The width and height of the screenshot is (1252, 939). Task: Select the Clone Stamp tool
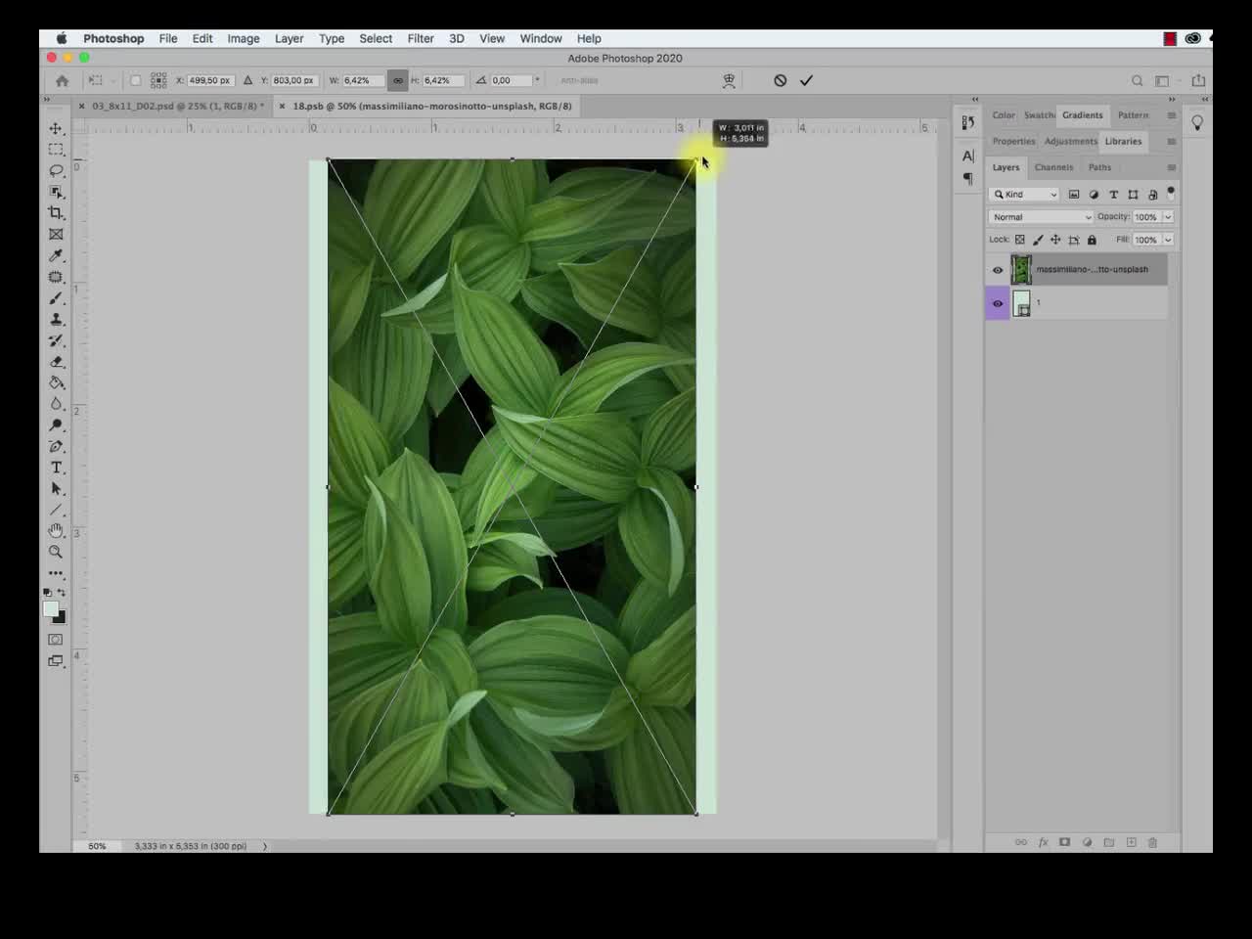pyautogui.click(x=56, y=320)
